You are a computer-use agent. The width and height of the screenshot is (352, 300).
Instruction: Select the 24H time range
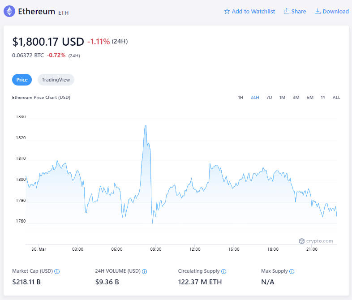(255, 97)
